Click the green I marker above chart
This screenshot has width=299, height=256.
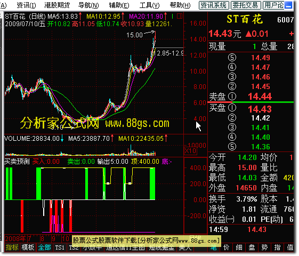[172, 17]
